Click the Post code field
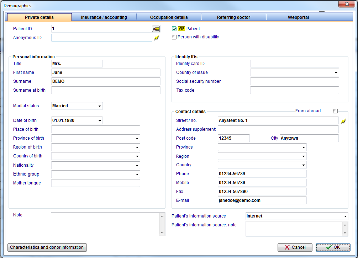Screen dimensions: 358x258 point(233,138)
